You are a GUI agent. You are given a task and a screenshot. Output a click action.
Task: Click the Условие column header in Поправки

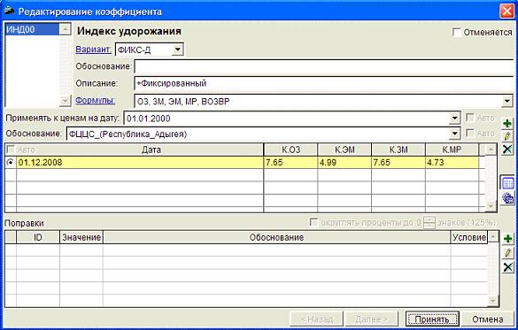pyautogui.click(x=469, y=237)
